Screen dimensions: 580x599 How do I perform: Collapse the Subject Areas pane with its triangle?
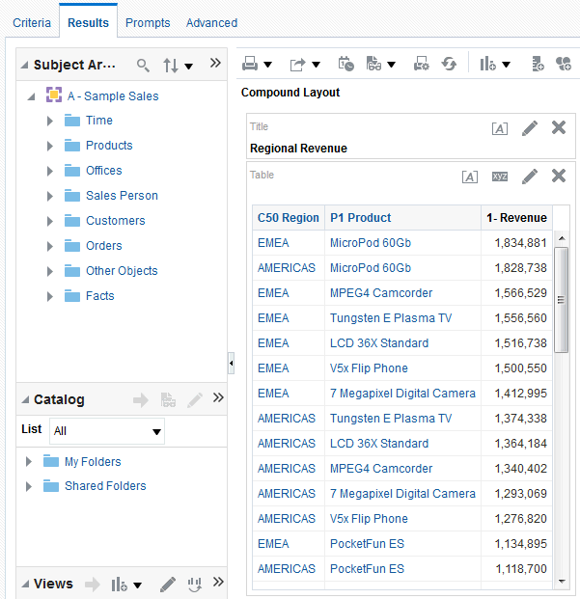[x=24, y=65]
